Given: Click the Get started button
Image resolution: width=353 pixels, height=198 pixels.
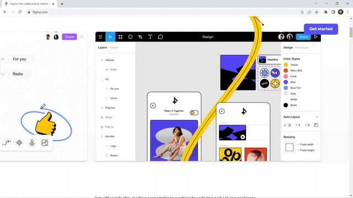Looking at the screenshot, I should (321, 29).
